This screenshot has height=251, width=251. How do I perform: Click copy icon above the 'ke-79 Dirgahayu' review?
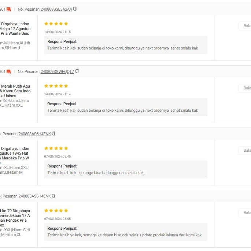click(x=54, y=196)
